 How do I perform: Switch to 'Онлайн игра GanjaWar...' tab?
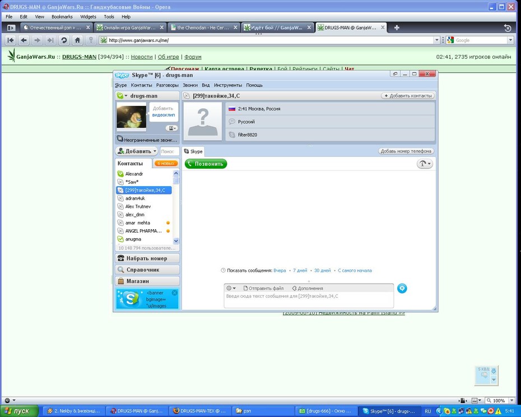click(x=130, y=27)
